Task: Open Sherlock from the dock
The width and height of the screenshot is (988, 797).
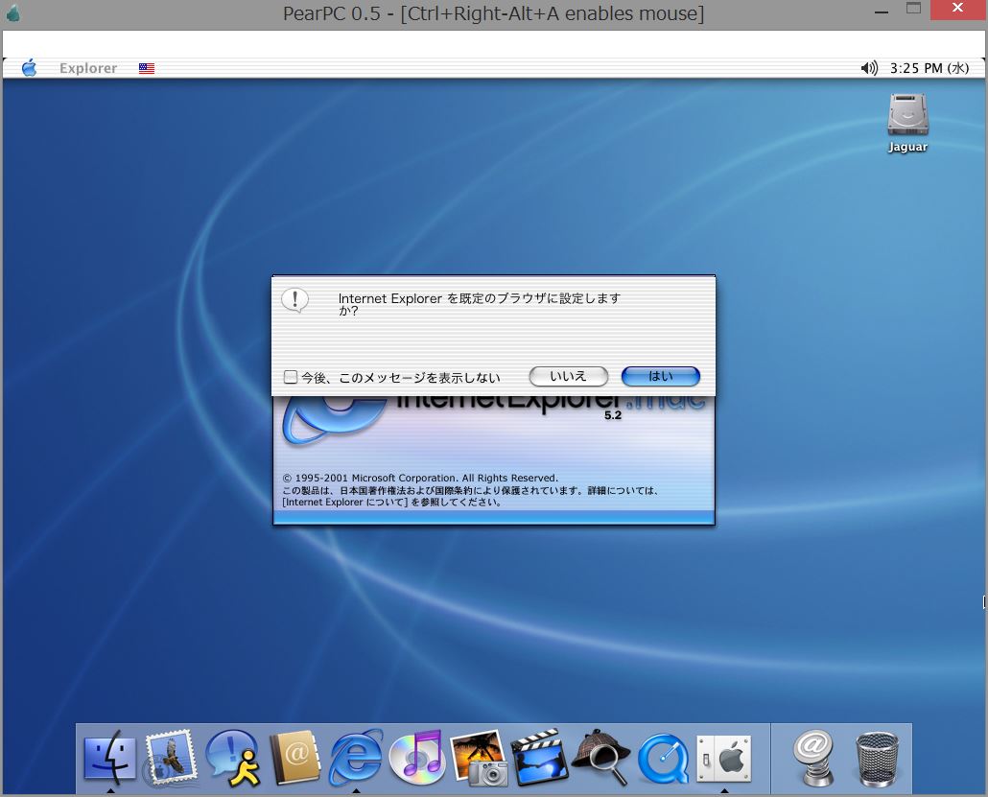Action: tap(601, 758)
